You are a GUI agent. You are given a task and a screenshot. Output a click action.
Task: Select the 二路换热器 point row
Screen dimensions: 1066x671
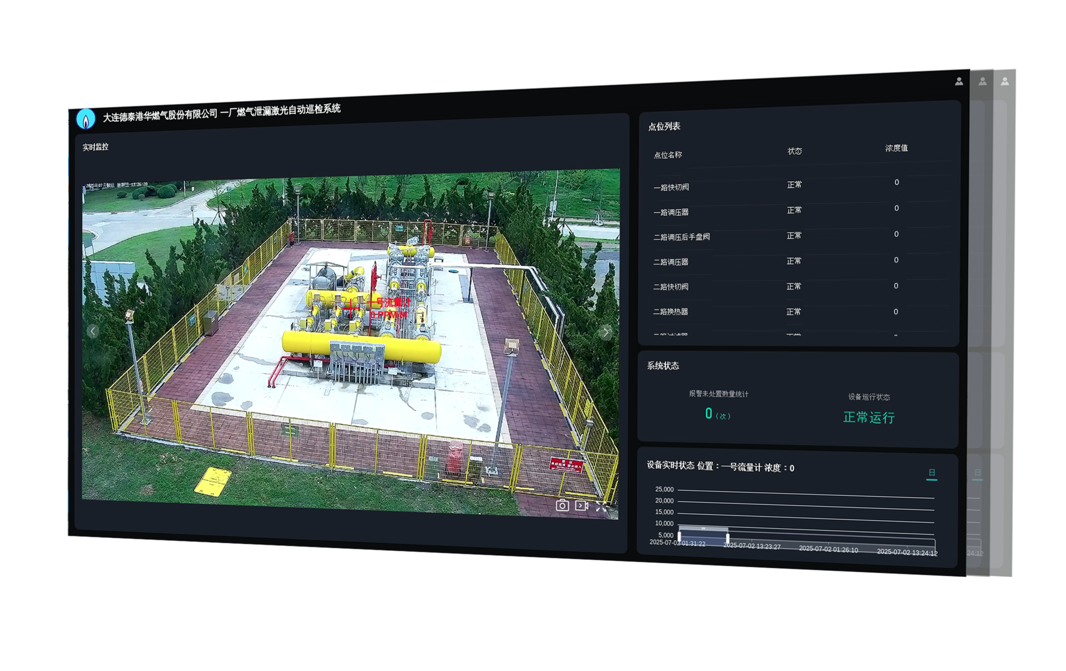(671, 312)
